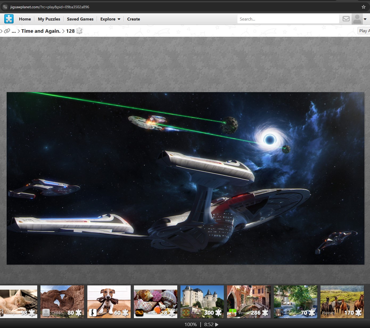Screen dimensions: 370x328
Task: Open the garden 70-piece puzzle
Action: (295, 302)
